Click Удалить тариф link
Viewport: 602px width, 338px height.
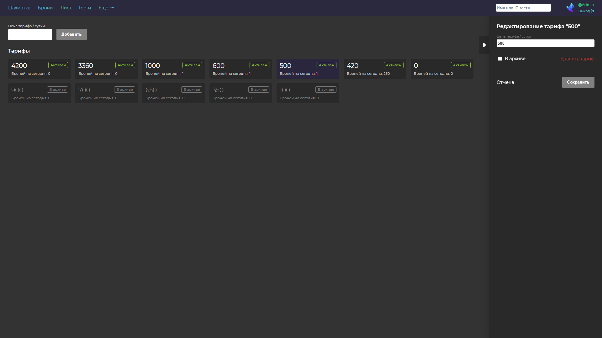click(577, 59)
